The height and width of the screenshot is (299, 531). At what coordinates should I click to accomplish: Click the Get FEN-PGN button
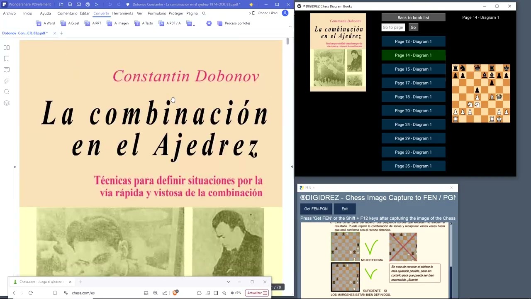tap(316, 209)
